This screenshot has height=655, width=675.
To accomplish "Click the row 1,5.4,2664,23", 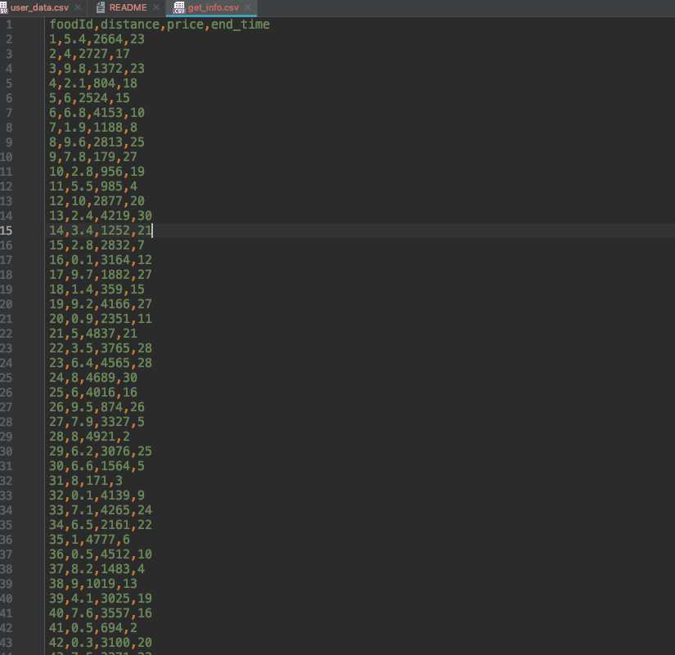I will coord(97,39).
